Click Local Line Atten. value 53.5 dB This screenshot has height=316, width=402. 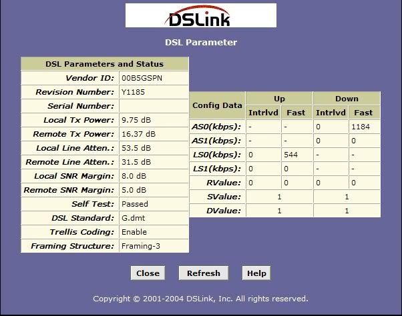[136, 148]
